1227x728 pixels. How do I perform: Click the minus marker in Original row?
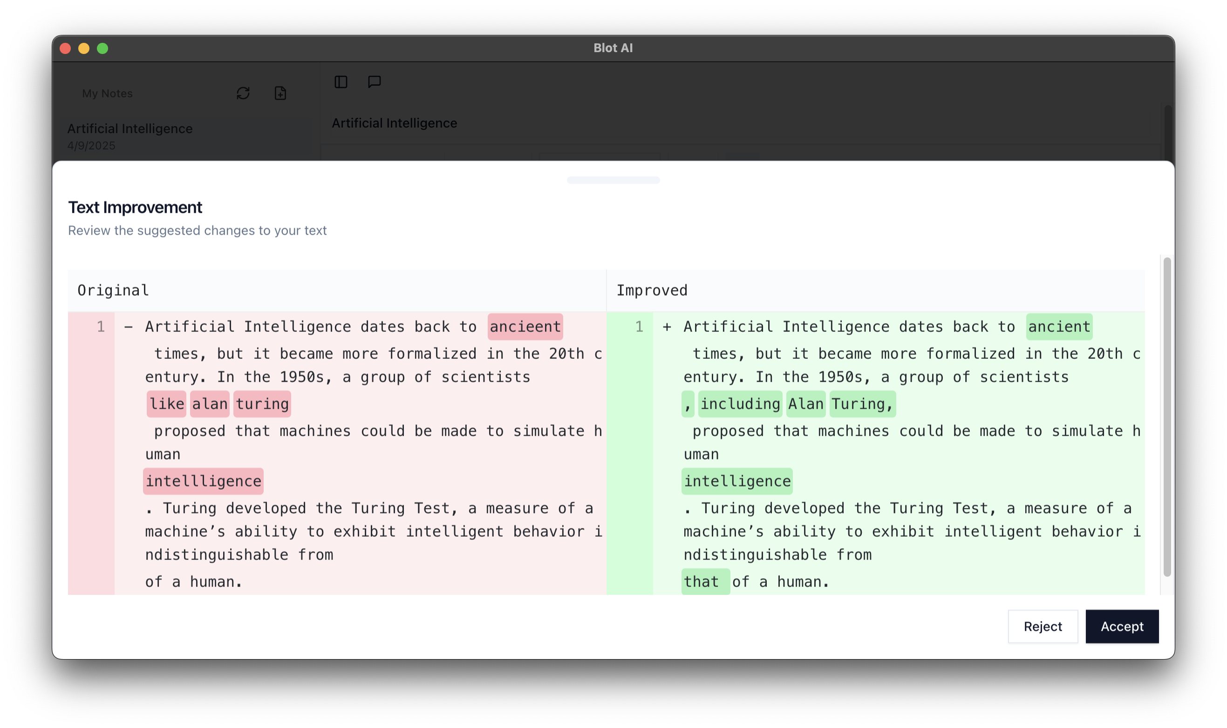129,327
